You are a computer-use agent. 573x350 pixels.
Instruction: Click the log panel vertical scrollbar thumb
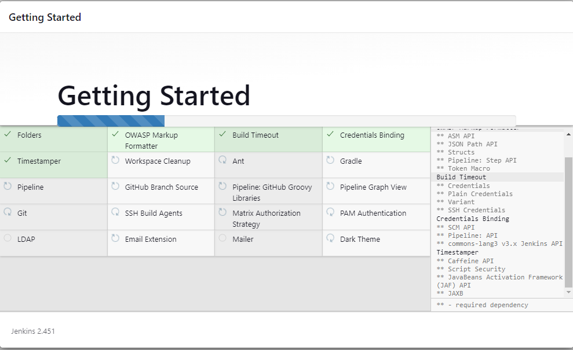[568, 222]
